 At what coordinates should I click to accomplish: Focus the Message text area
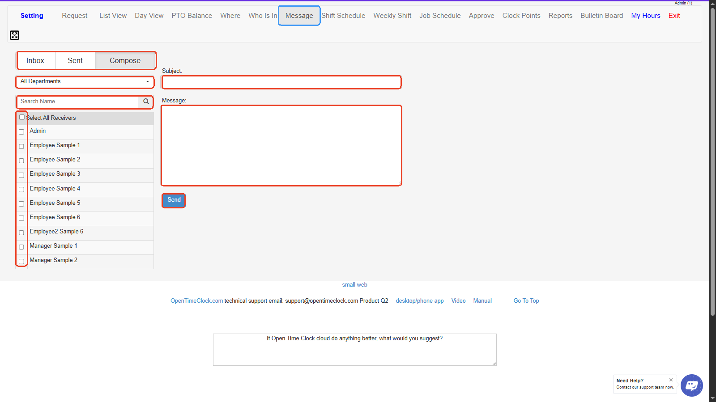tap(281, 145)
